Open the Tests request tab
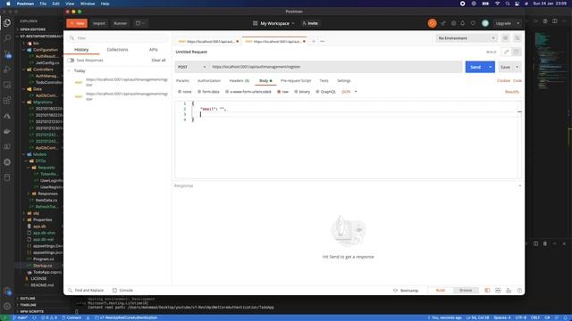Screen dimensions: 572x321 (x=324, y=81)
